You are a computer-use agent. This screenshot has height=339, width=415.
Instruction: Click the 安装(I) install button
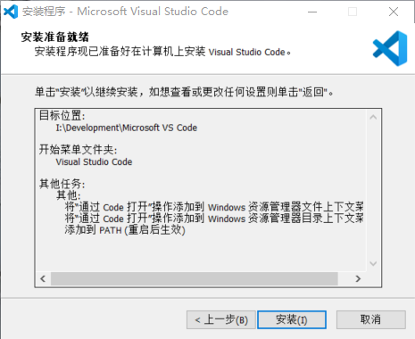pyautogui.click(x=292, y=319)
